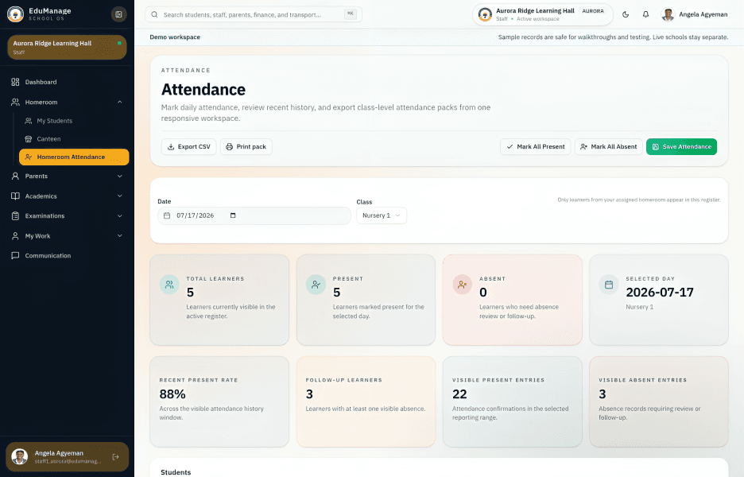The height and width of the screenshot is (477, 744).
Task: Toggle dark mode with moon icon
Action: tap(626, 15)
